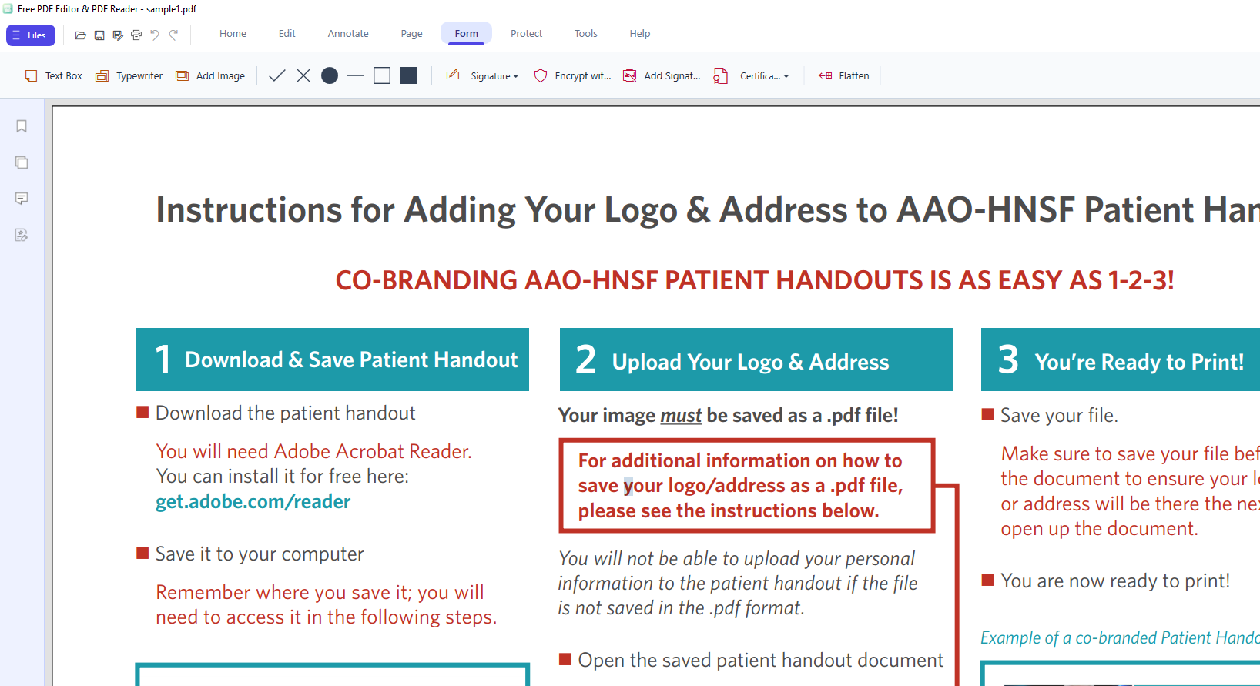
Task: Choose the Typewriter tool
Action: 129,75
